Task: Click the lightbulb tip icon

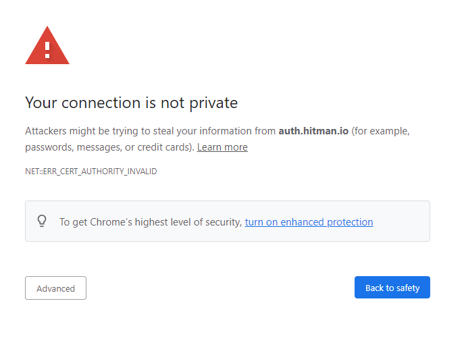Action: [42, 221]
